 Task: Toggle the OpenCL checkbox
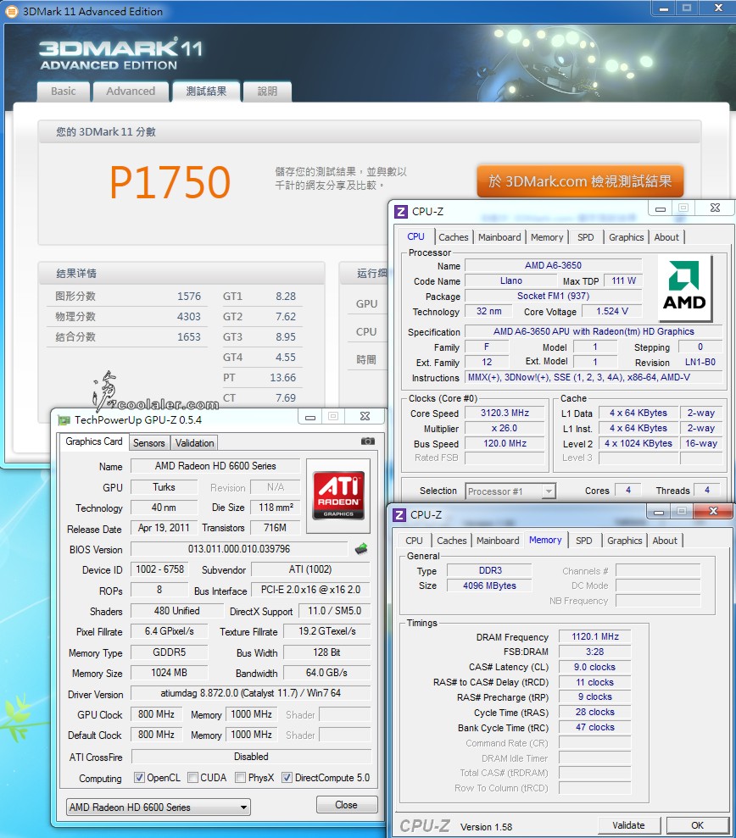[x=139, y=778]
